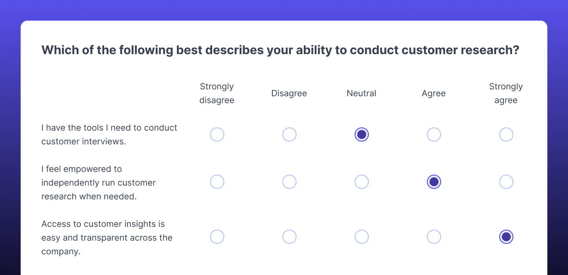This screenshot has height=275, width=568.
Task: Click selected Neutral radio for customer interviews tools
Action: (361, 134)
